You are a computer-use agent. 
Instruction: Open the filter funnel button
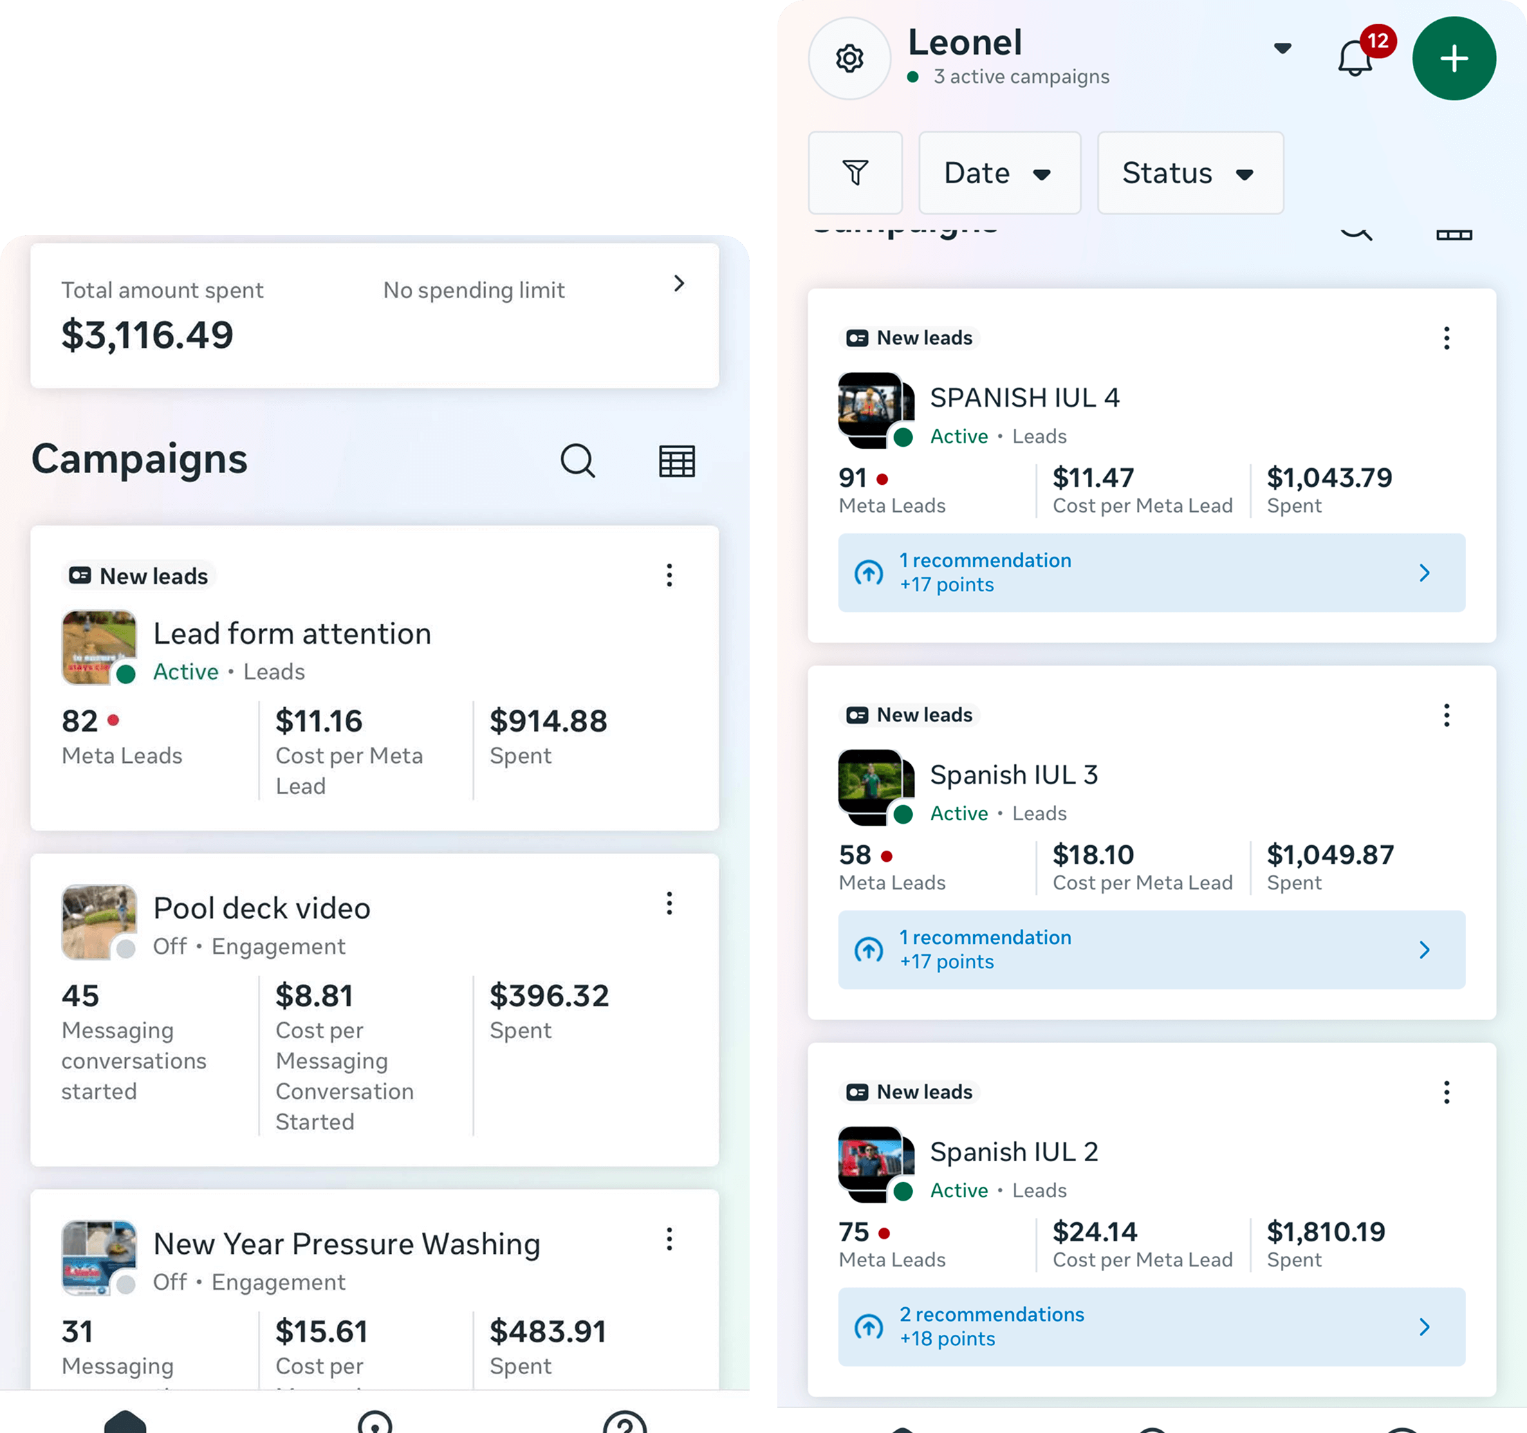pos(855,173)
